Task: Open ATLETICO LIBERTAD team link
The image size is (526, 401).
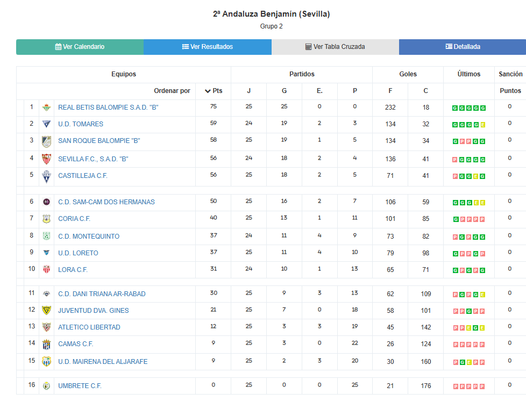Action: [x=89, y=327]
